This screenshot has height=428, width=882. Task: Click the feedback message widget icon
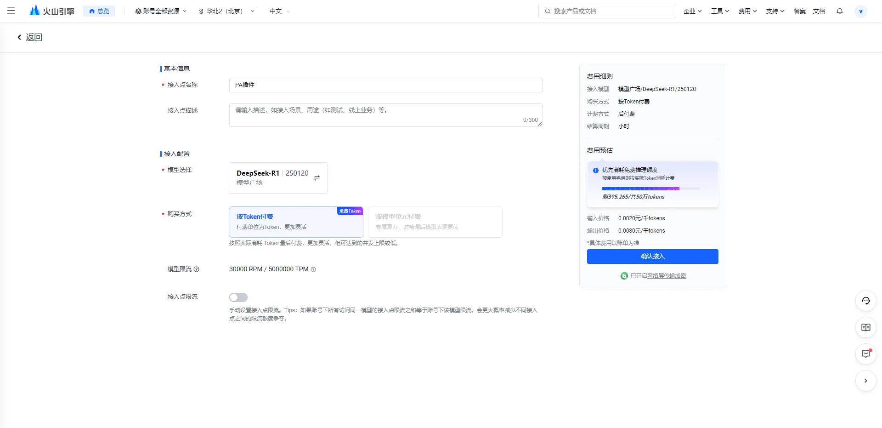click(x=865, y=354)
